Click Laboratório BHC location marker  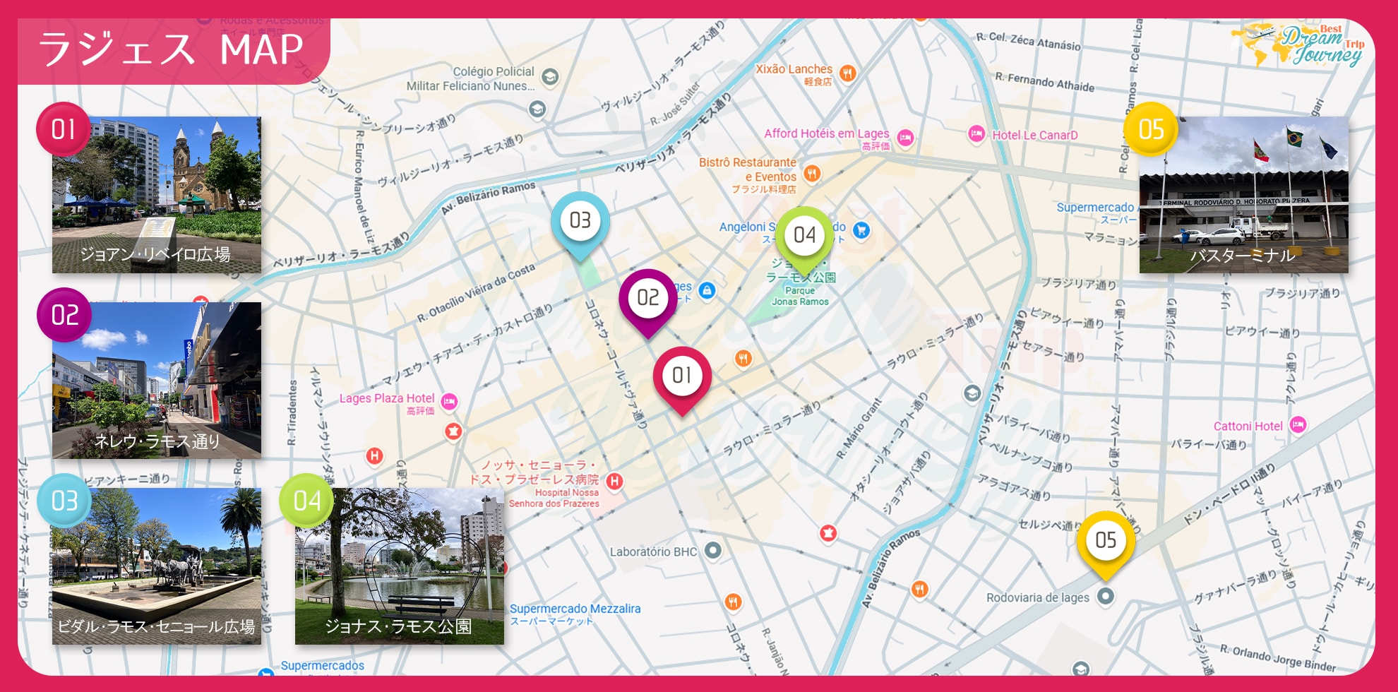713,550
